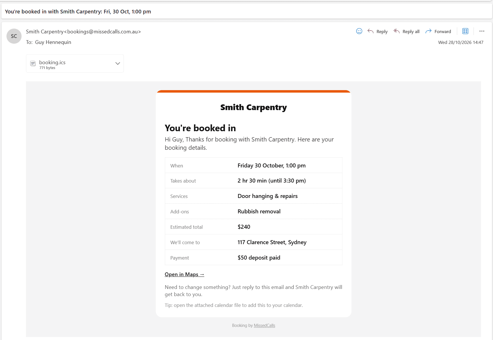
Task: Follow the MissedCalls footer link
Action: coord(264,325)
